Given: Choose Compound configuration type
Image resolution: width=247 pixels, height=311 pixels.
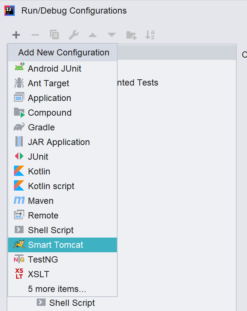Looking at the screenshot, I should click(x=62, y=113).
